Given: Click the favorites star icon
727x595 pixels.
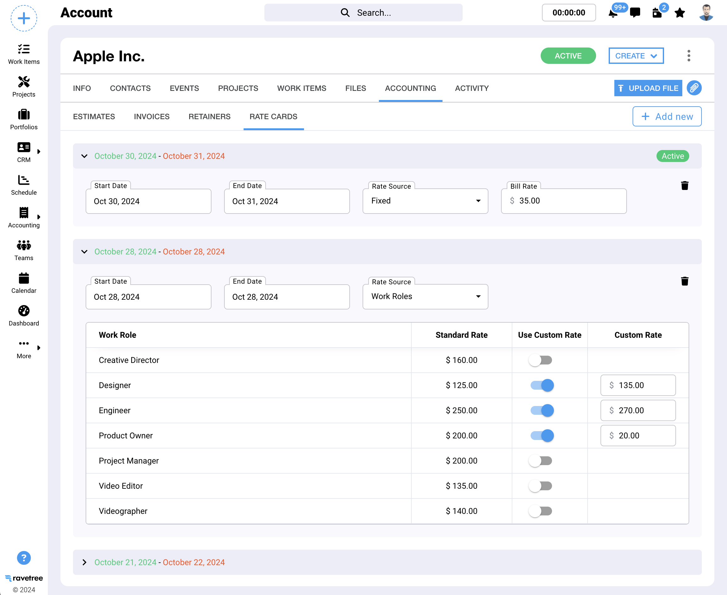Looking at the screenshot, I should coord(680,13).
